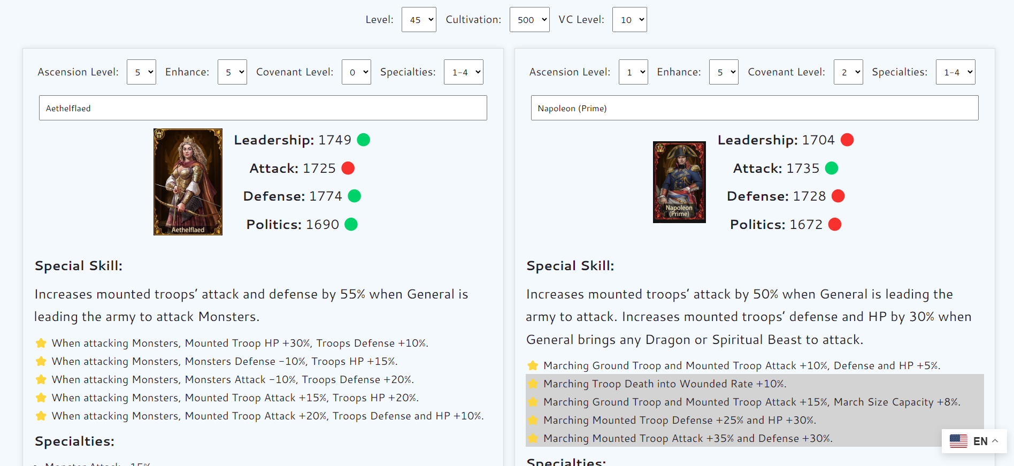Click green indicator next to Leadership 1749
Screen dimensions: 1014x466
[364, 140]
